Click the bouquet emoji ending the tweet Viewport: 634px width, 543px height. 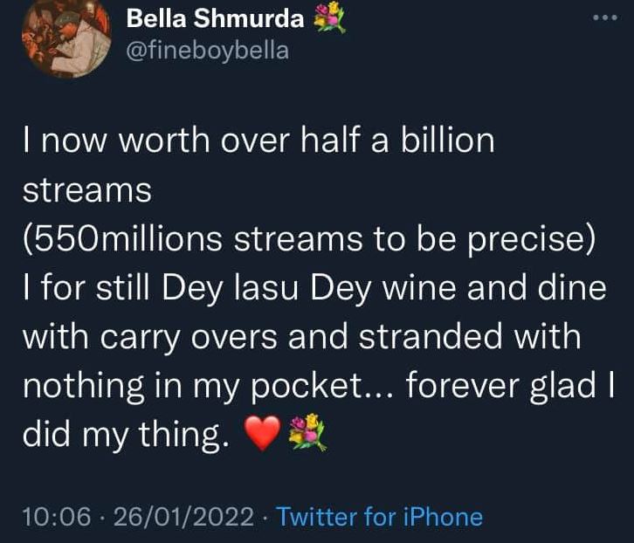[308, 433]
